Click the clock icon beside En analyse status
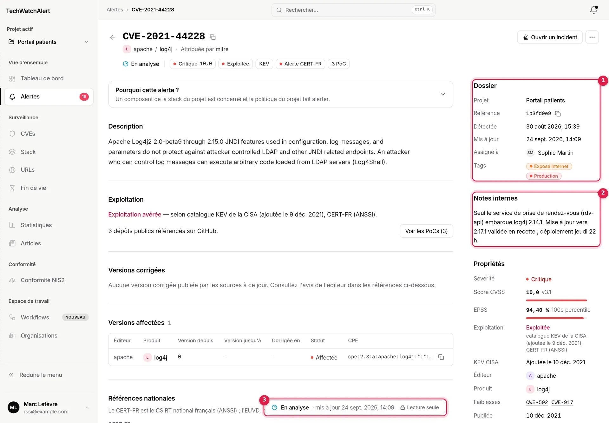This screenshot has height=423, width=609. [x=126, y=64]
